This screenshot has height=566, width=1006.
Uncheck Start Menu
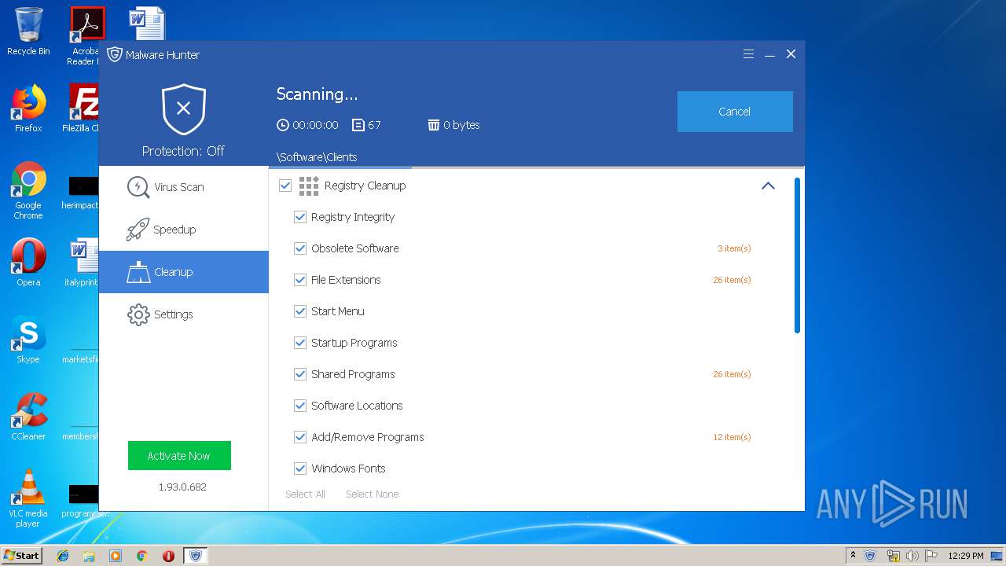point(299,311)
